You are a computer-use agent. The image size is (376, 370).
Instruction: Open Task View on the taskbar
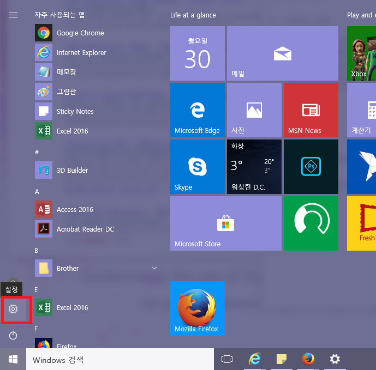[x=227, y=359]
